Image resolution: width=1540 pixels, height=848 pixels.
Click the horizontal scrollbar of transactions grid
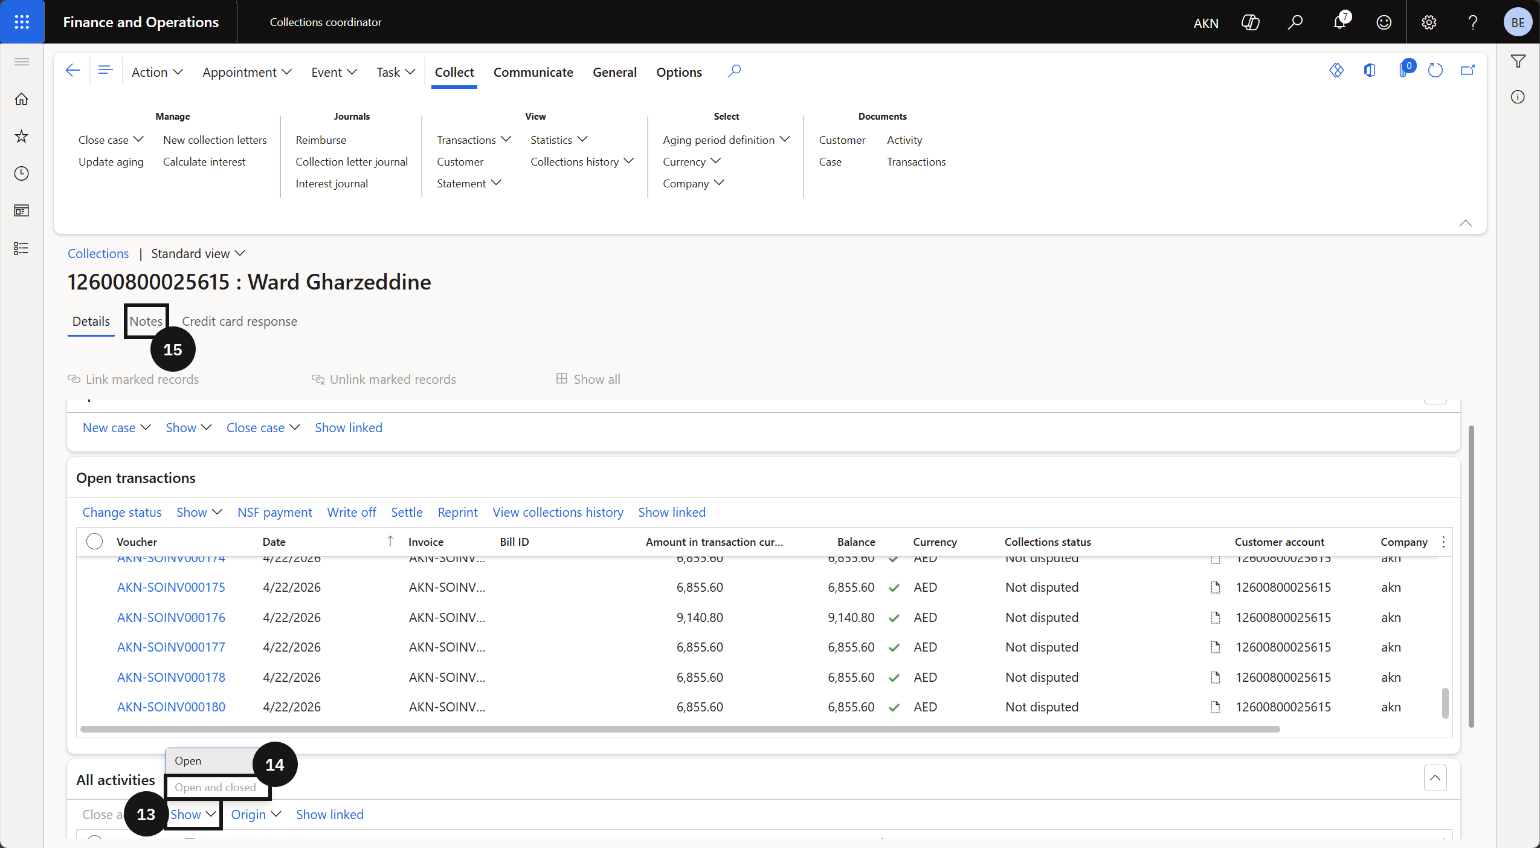pos(680,729)
